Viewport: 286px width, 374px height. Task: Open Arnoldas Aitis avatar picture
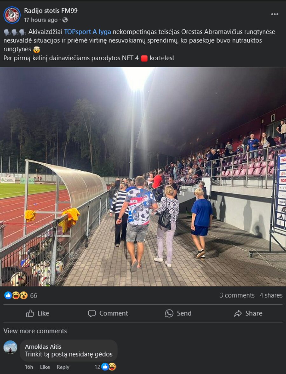[10, 347]
